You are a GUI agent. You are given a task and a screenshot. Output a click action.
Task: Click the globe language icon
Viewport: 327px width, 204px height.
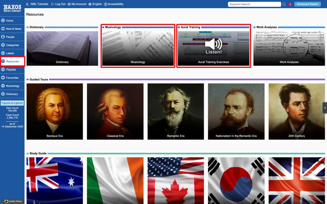pyautogui.click(x=90, y=4)
